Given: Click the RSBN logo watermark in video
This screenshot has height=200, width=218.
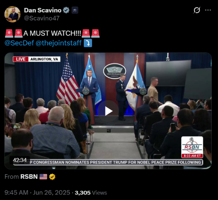Looking at the screenshot, I should (192, 147).
